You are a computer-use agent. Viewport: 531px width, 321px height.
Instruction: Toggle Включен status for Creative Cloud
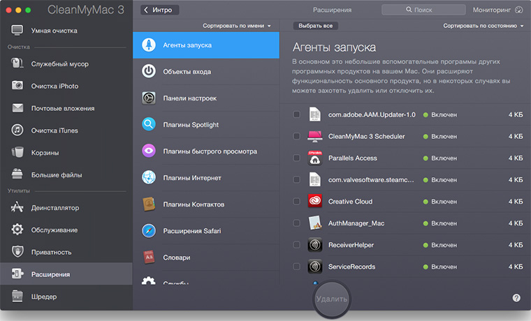pos(440,201)
